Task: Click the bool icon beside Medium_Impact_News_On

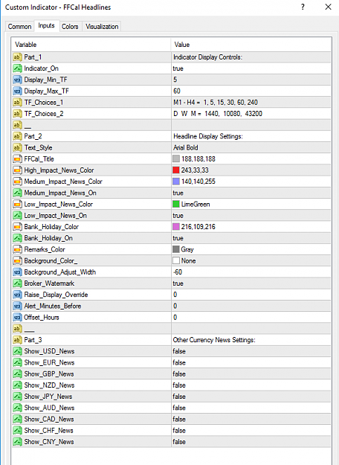Action: [18, 193]
